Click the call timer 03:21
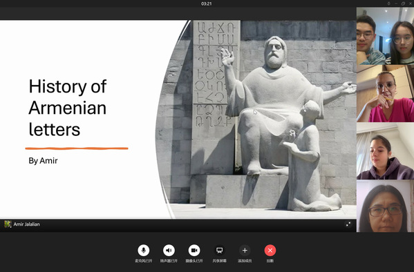 pos(206,3)
